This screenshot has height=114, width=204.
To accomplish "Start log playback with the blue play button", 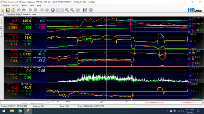I will point(53,10).
